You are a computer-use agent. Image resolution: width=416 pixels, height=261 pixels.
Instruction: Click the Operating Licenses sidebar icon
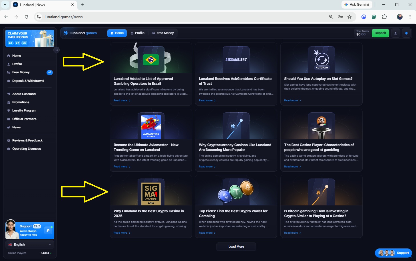point(9,149)
